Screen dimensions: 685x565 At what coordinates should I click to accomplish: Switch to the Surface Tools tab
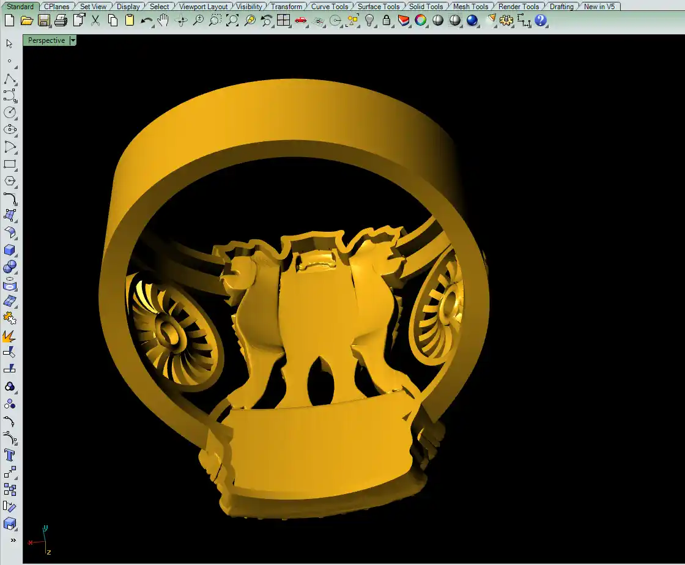click(378, 7)
